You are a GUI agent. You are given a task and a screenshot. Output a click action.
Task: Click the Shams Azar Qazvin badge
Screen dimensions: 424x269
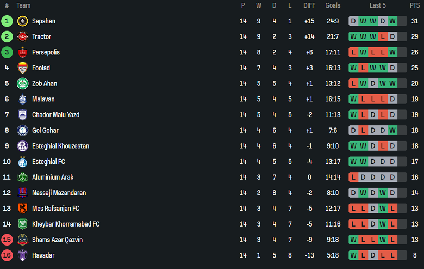(22, 240)
